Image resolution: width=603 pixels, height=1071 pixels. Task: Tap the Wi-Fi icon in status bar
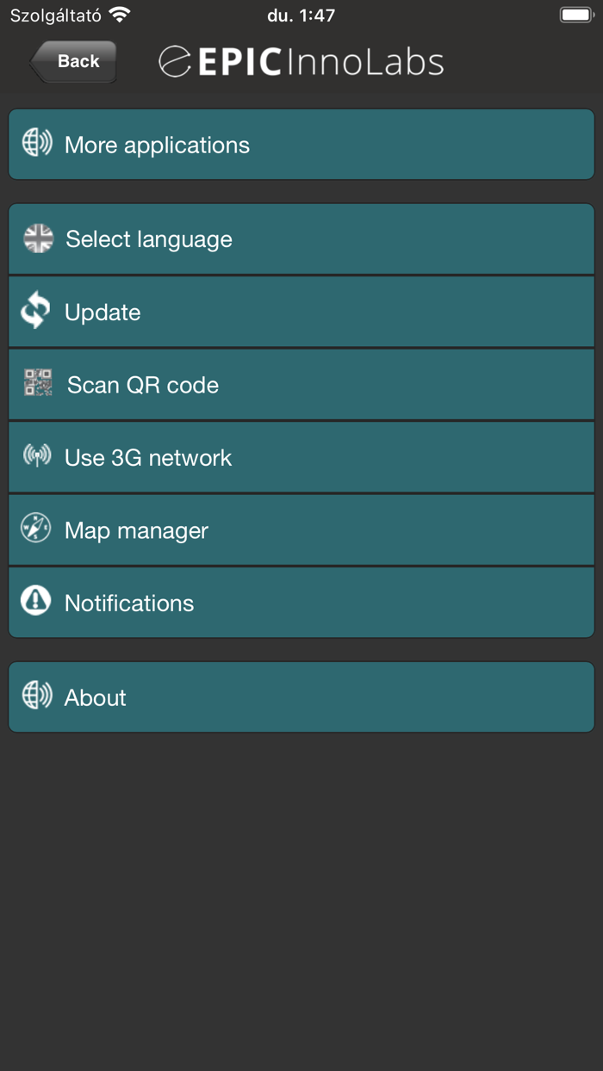click(121, 15)
